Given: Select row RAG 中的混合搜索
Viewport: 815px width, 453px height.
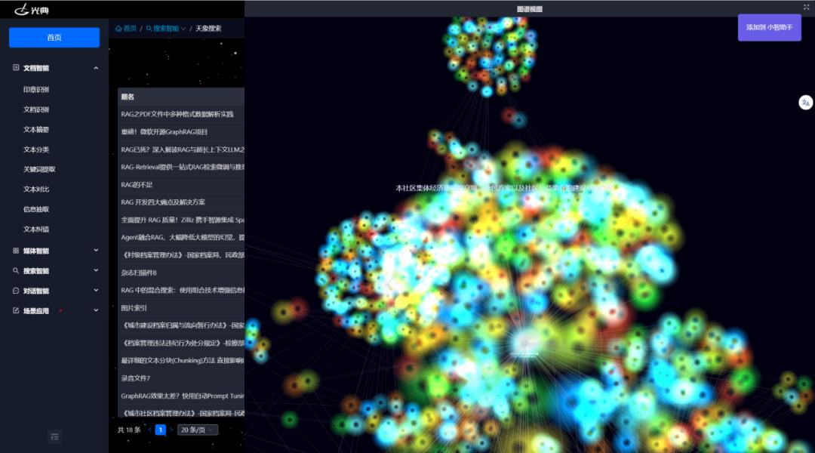Looking at the screenshot, I should click(181, 290).
